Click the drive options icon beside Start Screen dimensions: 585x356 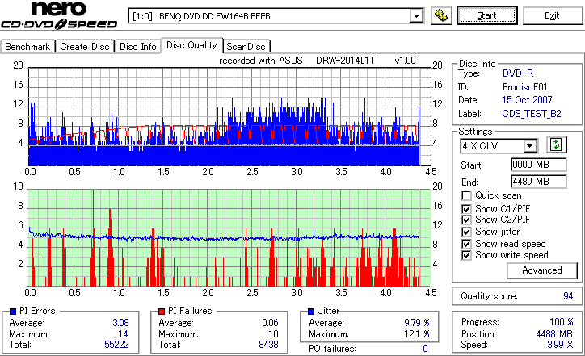[441, 15]
